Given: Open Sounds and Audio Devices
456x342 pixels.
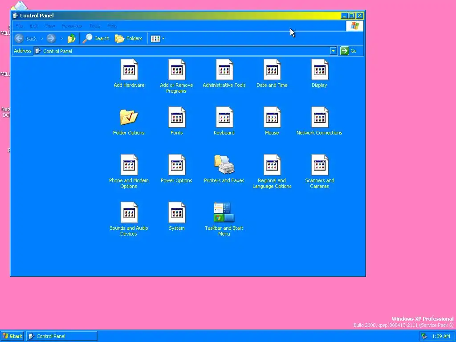Looking at the screenshot, I should 129,219.
